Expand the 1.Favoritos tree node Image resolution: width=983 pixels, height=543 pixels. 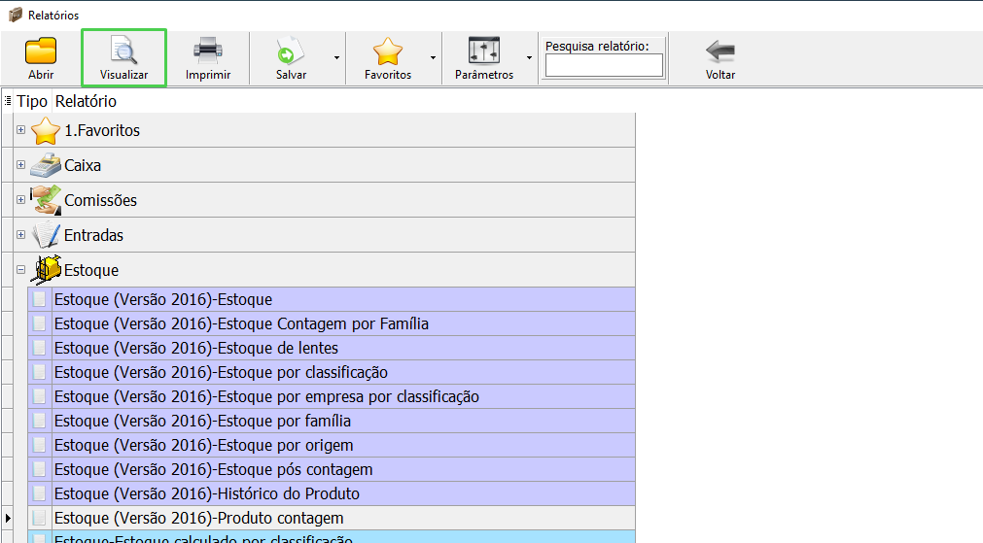(20, 130)
